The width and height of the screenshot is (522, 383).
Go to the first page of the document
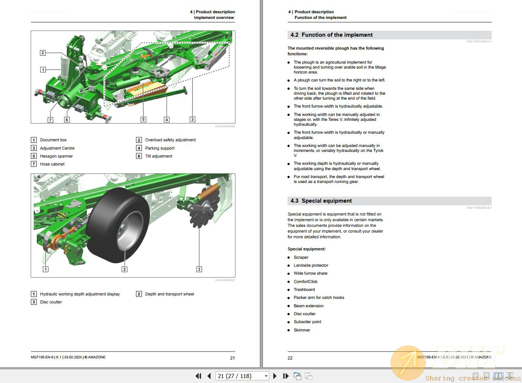[x=198, y=376]
